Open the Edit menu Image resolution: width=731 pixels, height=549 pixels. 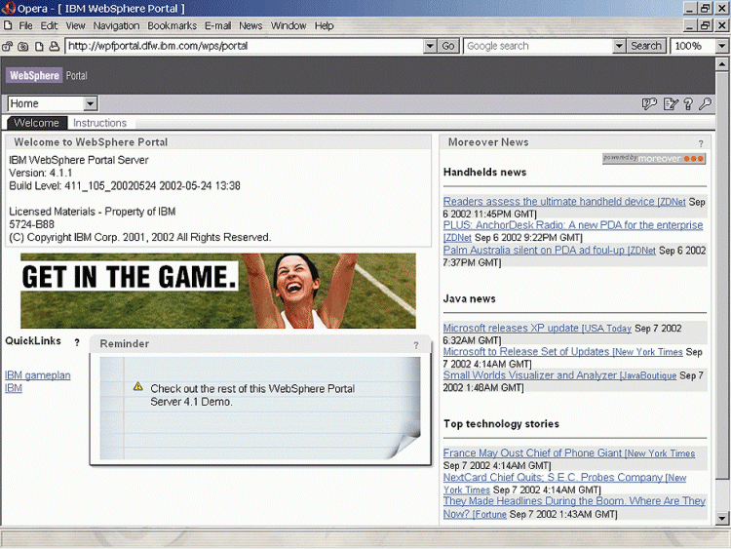[x=49, y=25]
